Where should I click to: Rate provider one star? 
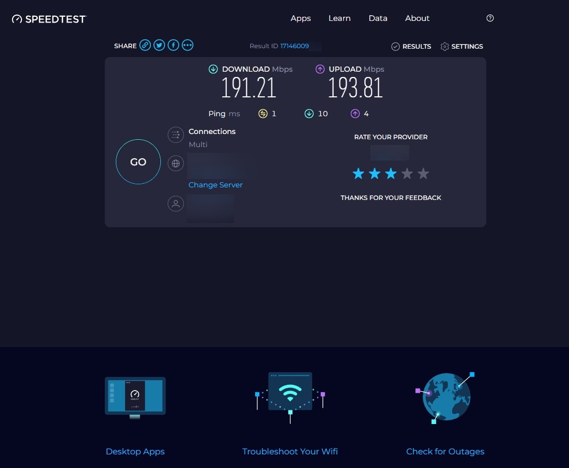358,174
